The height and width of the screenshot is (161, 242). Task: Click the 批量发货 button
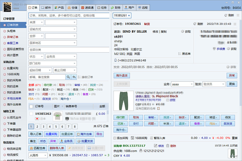[85, 141]
